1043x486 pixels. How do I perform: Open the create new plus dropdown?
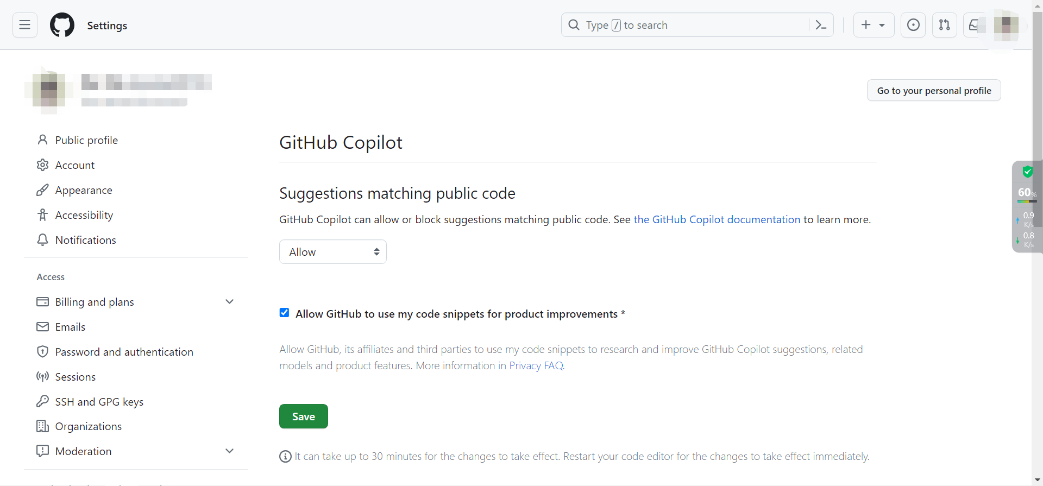[x=873, y=25]
